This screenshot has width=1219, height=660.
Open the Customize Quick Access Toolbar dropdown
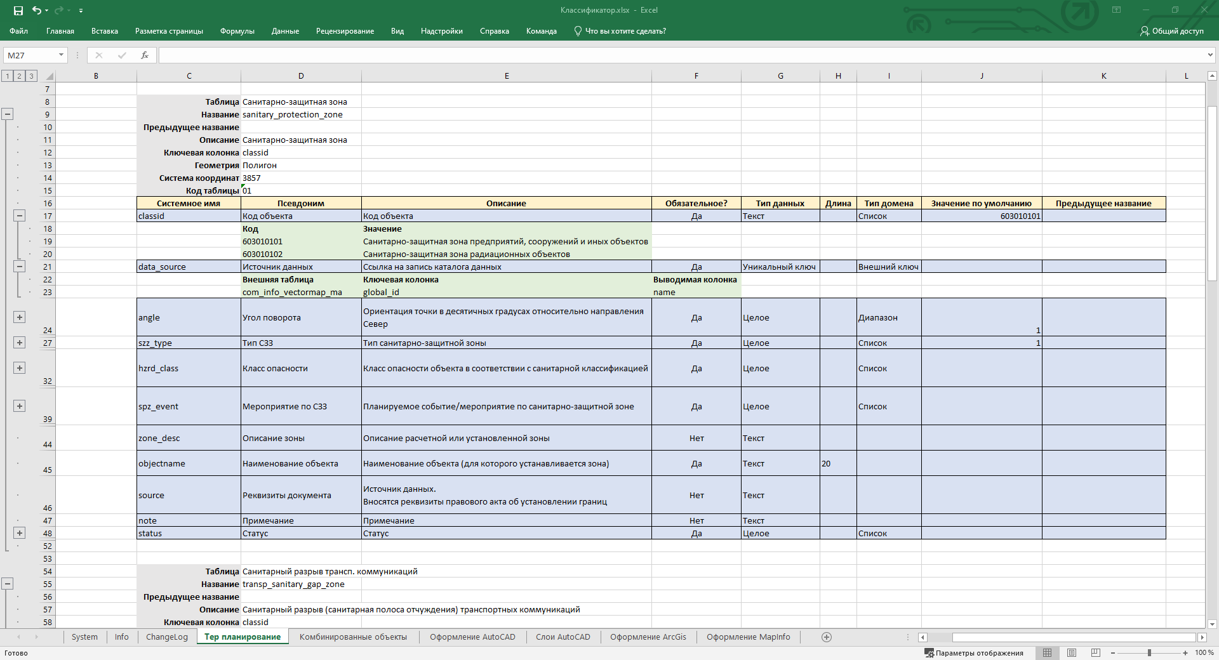[81, 11]
